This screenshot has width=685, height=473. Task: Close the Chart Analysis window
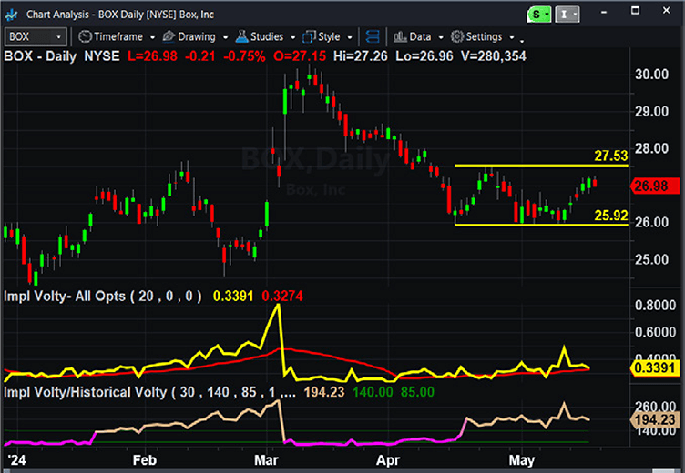[x=666, y=11]
